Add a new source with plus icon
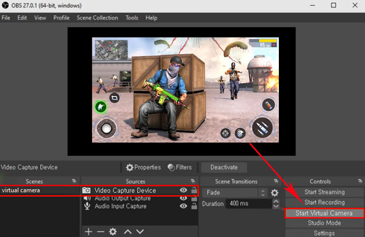The image size is (365, 237). [88, 232]
